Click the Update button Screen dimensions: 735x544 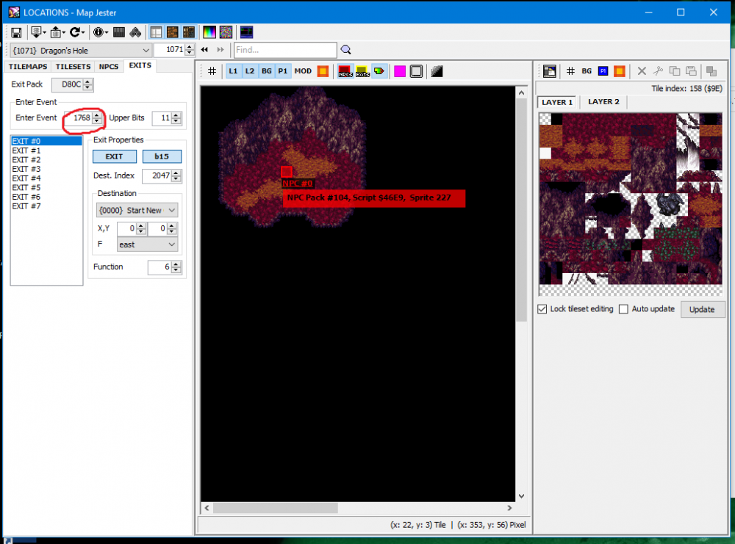point(702,310)
